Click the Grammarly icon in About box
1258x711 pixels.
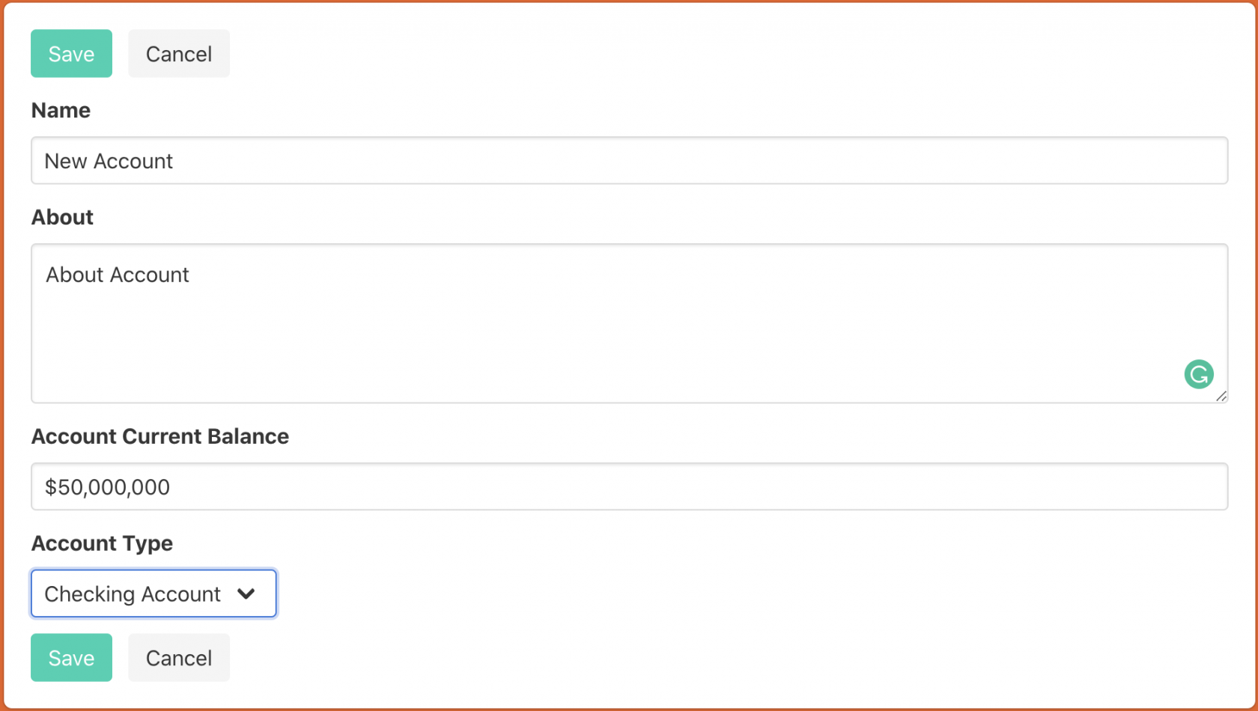click(x=1198, y=374)
